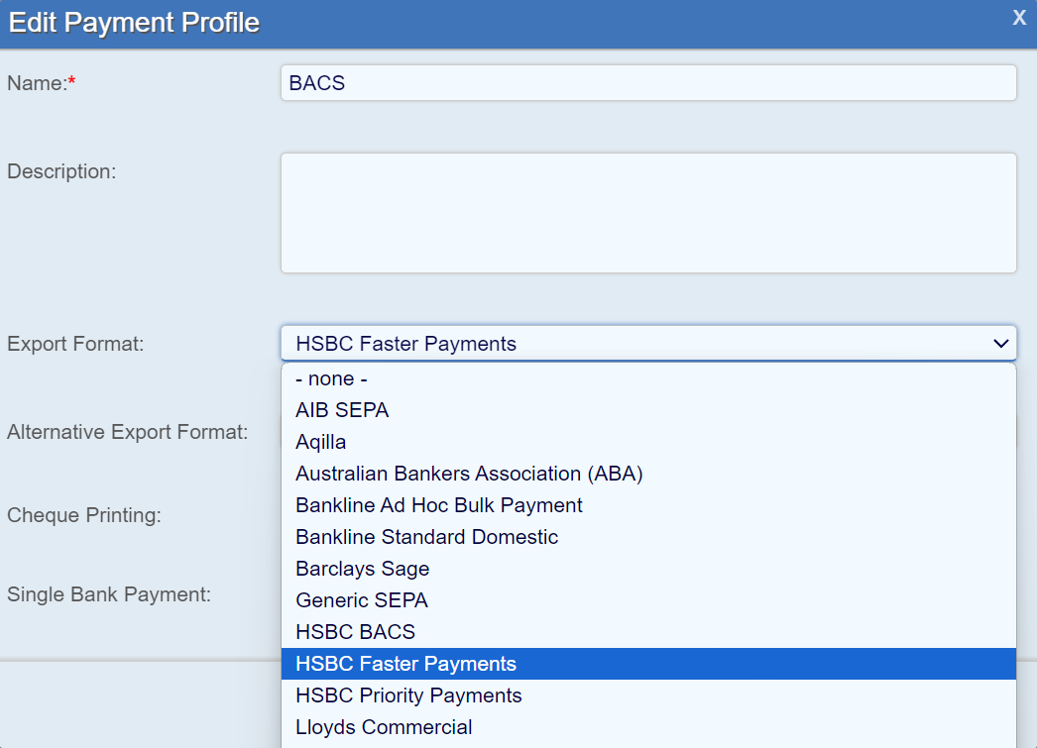Image resolution: width=1037 pixels, height=748 pixels.
Task: Click the Name input field containing BACS
Action: pyautogui.click(x=648, y=83)
